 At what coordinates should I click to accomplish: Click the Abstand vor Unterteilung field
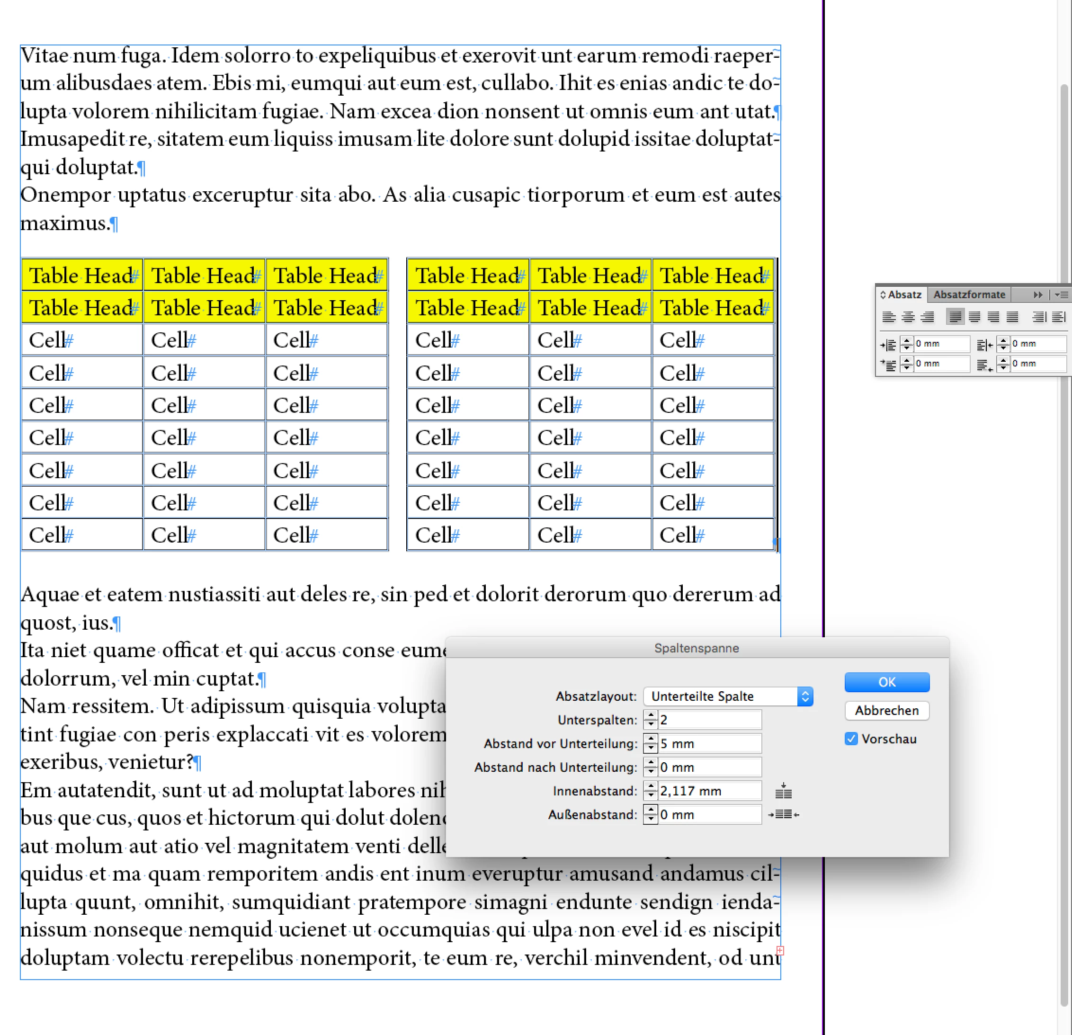[709, 743]
